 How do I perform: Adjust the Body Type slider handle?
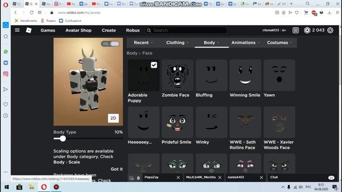[63, 139]
